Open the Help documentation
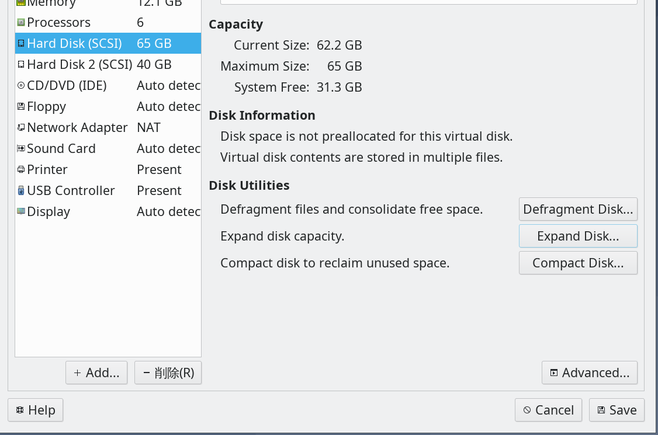Viewport: 658px width, 435px height. click(36, 410)
